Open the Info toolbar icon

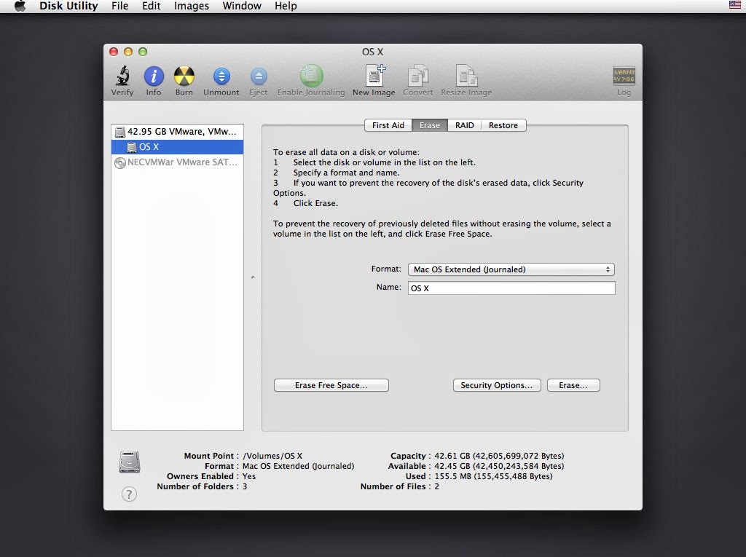click(154, 76)
